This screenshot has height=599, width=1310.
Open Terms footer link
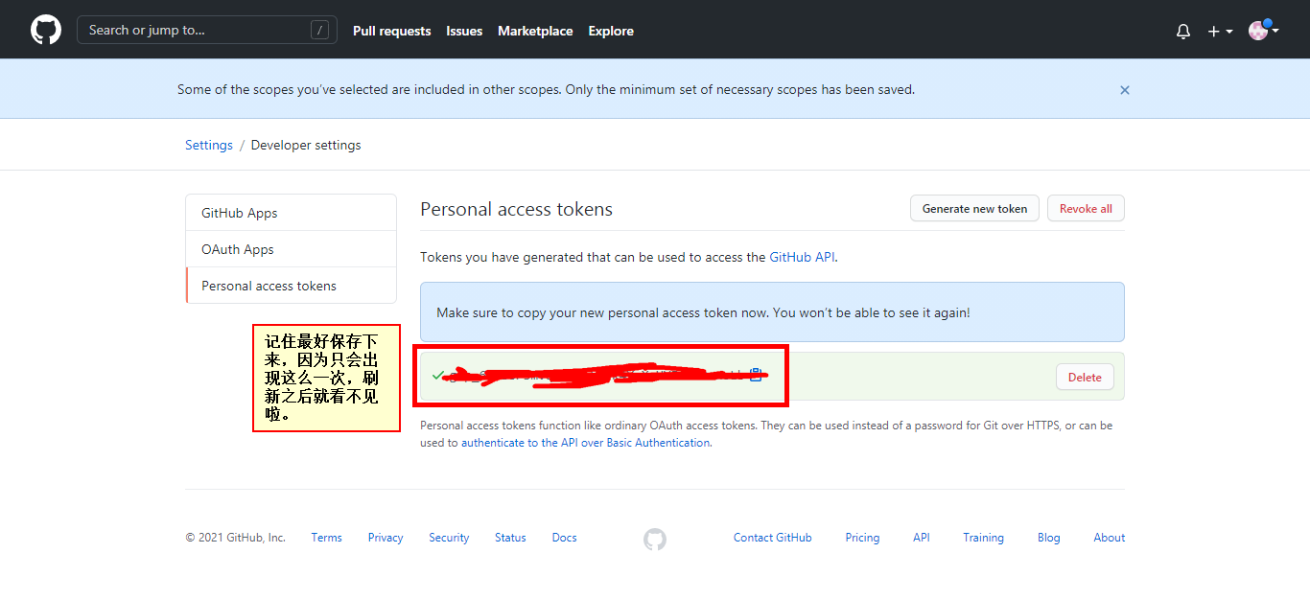point(326,538)
